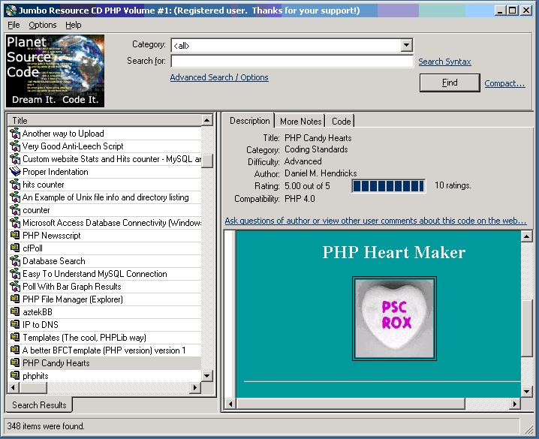The image size is (539, 439).
Task: Click description pane horizontal scrollbar thumb
Action: [351, 404]
